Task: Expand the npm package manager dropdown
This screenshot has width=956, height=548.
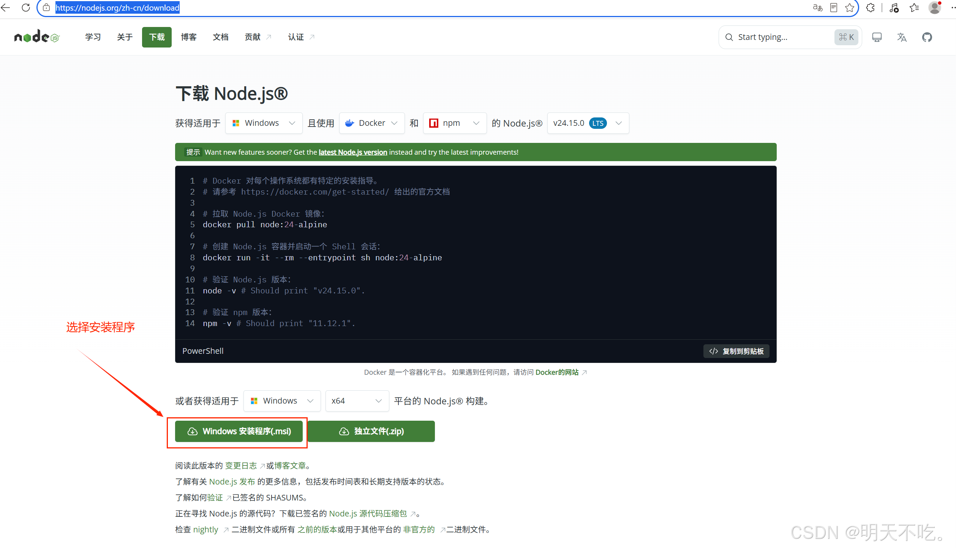Action: (x=455, y=123)
